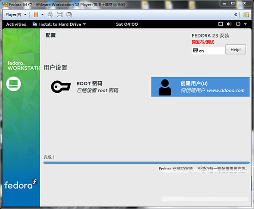Select the cn keyboard layout indicator
The height and width of the screenshot is (209, 254).
tap(208, 51)
